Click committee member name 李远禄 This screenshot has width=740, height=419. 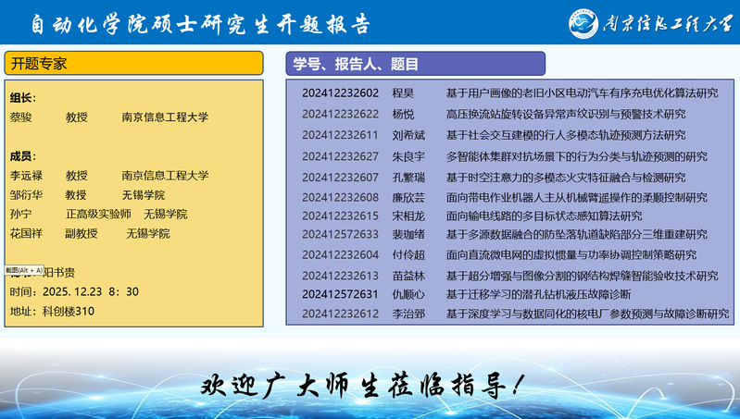coord(26,175)
